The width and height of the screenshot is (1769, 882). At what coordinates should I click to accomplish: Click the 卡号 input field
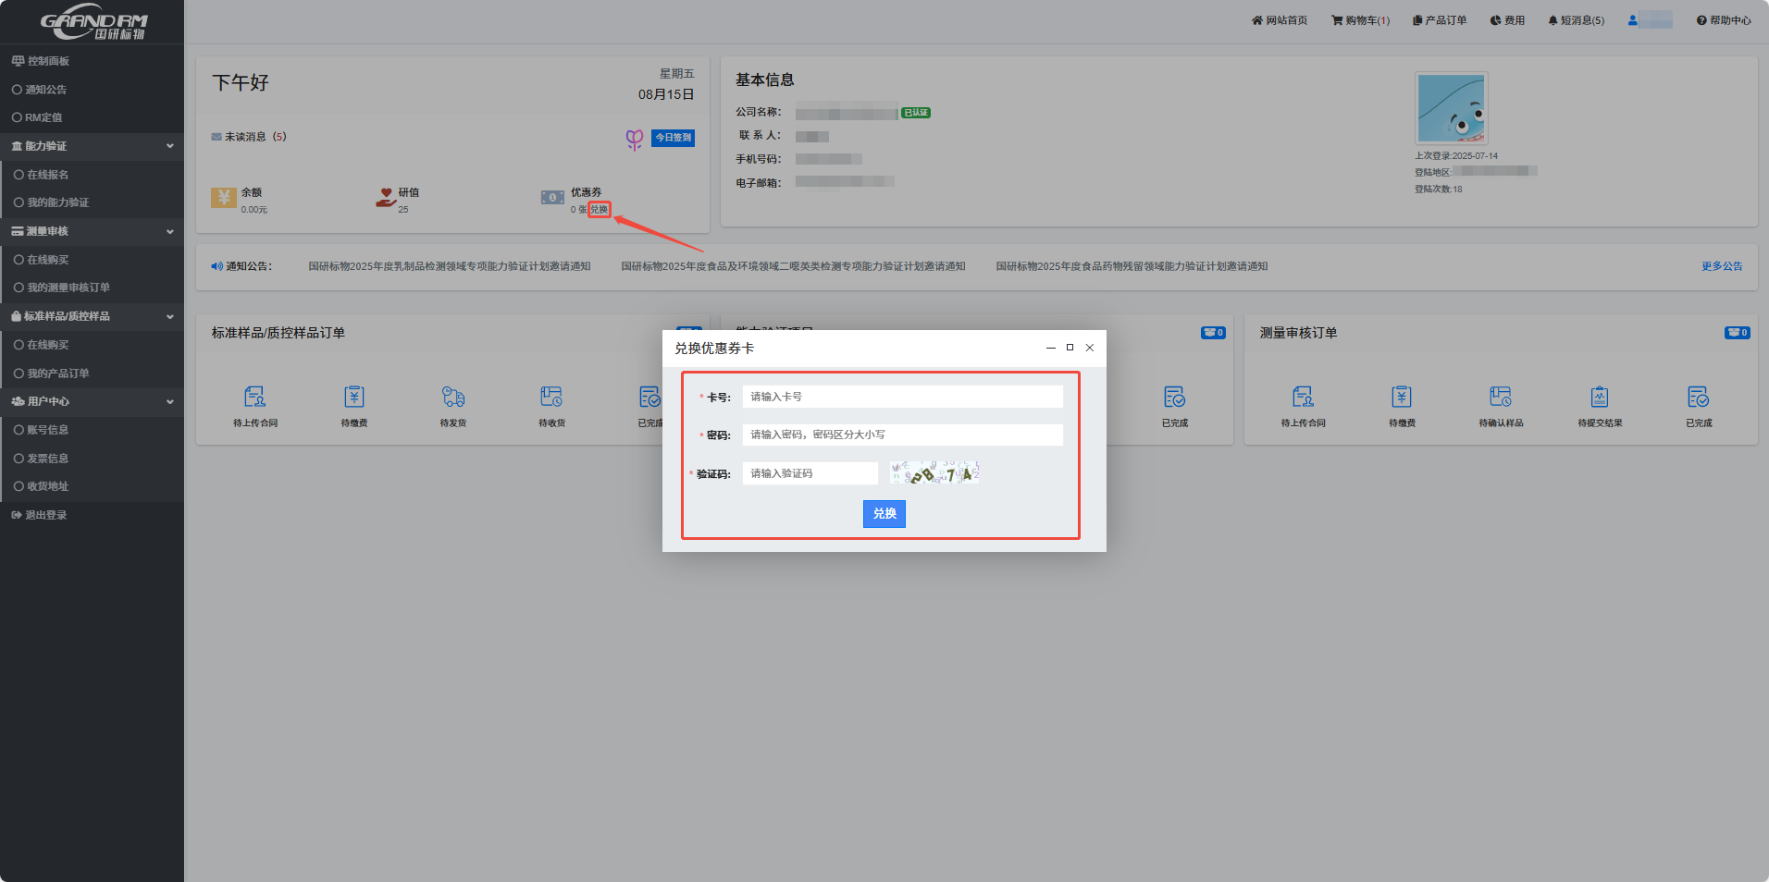coord(902,397)
